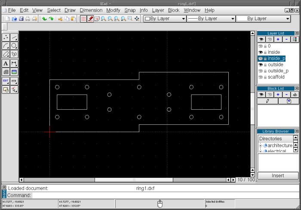Screen dimensions: 301x210
Task: Edit block with pencil button
Action: [267, 101]
